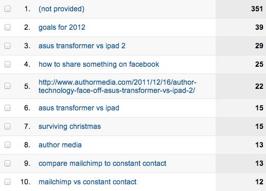Check the box for (not provided) row
266x191 pixels.
pyautogui.click(x=7, y=9)
